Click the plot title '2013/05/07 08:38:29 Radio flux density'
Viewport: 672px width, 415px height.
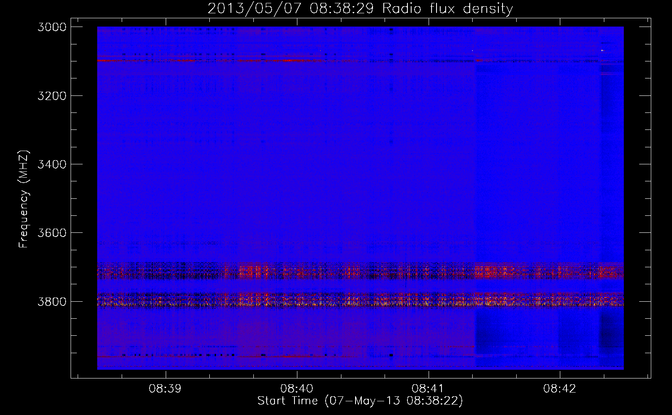point(360,8)
